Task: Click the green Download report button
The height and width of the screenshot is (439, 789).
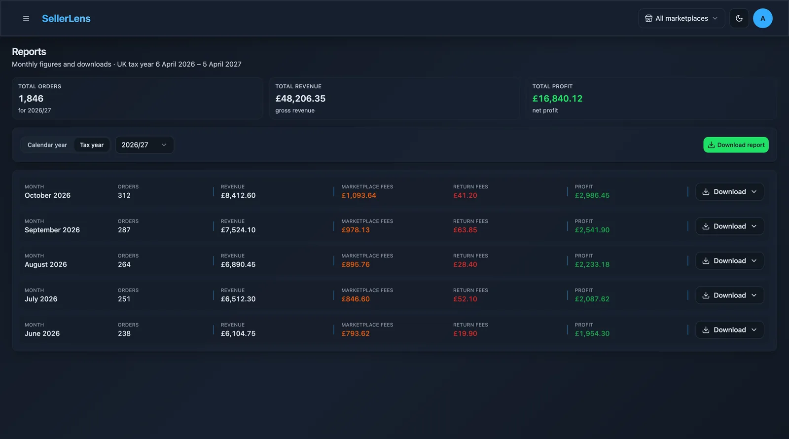Action: pos(736,145)
